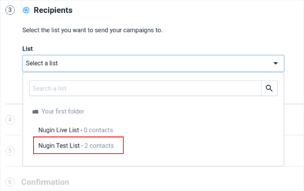
Task: Click the folder icon for Your first folder
Action: (x=35, y=112)
